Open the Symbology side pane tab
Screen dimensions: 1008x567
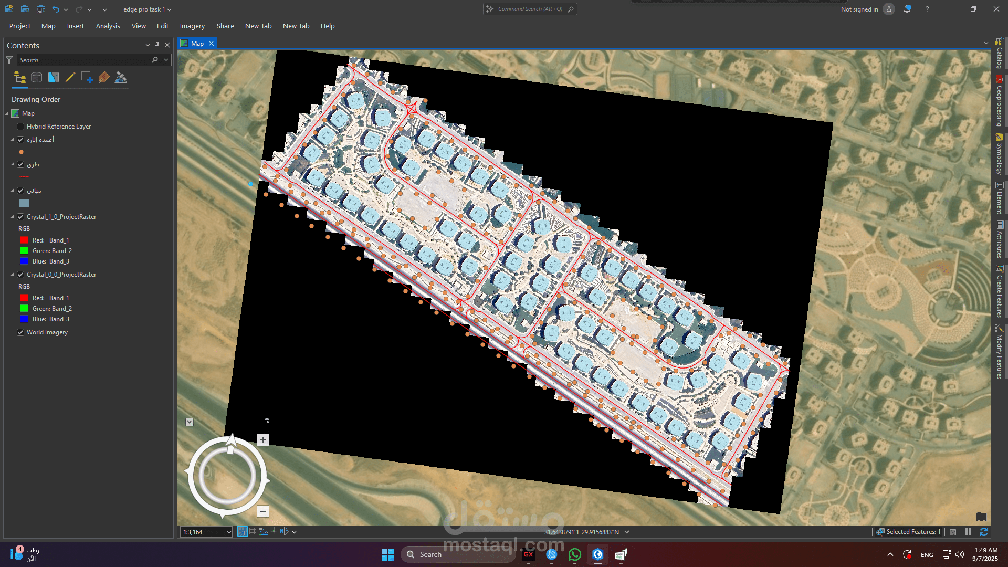pyautogui.click(x=999, y=154)
